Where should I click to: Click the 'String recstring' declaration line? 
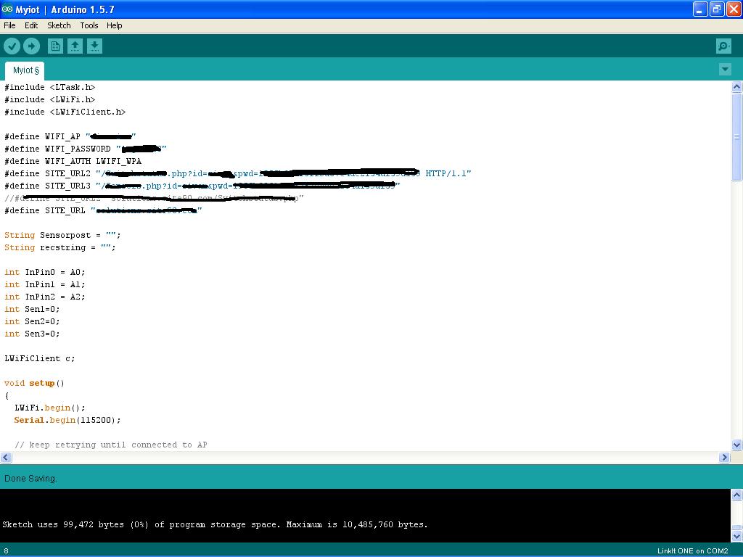(60, 247)
